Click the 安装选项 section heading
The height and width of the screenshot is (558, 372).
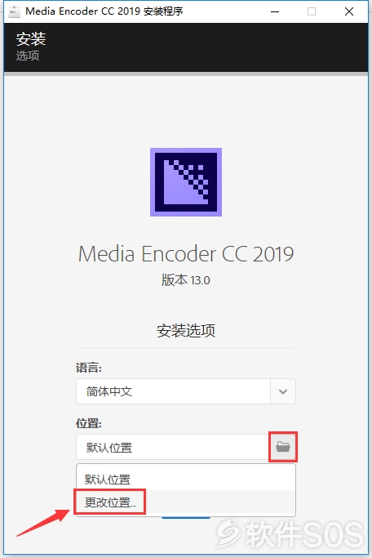pyautogui.click(x=186, y=331)
